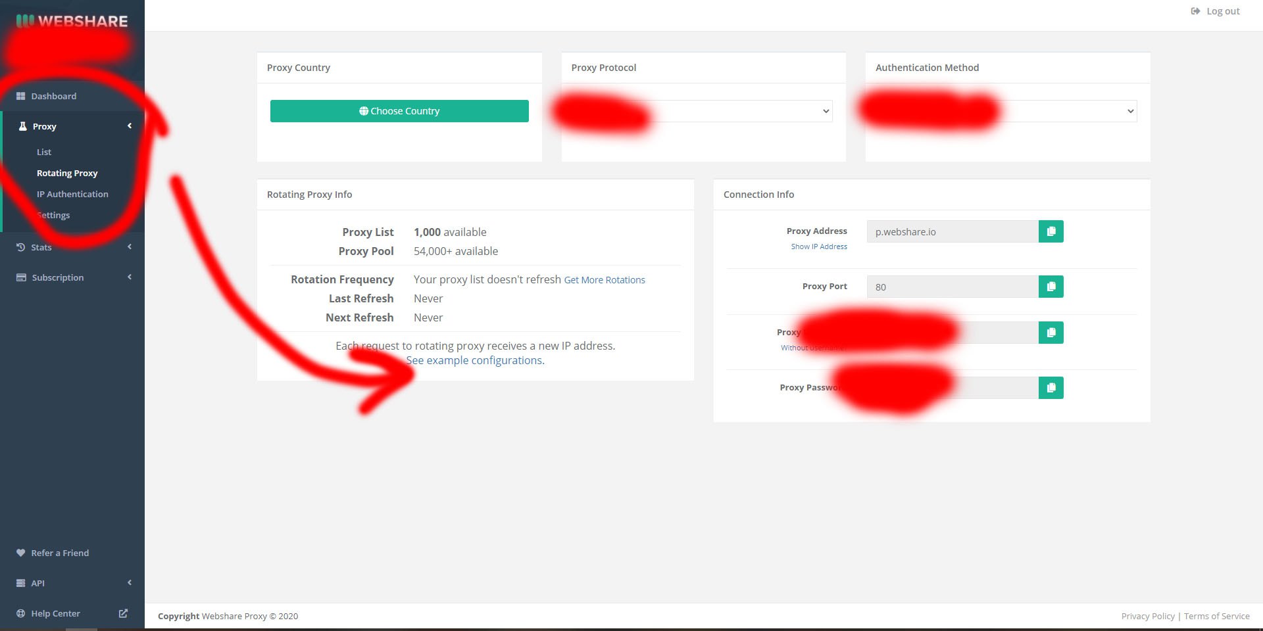This screenshot has width=1263, height=631.
Task: Click the 'Copyright Webshare Proxy © 2020' footer text
Action: 228,616
